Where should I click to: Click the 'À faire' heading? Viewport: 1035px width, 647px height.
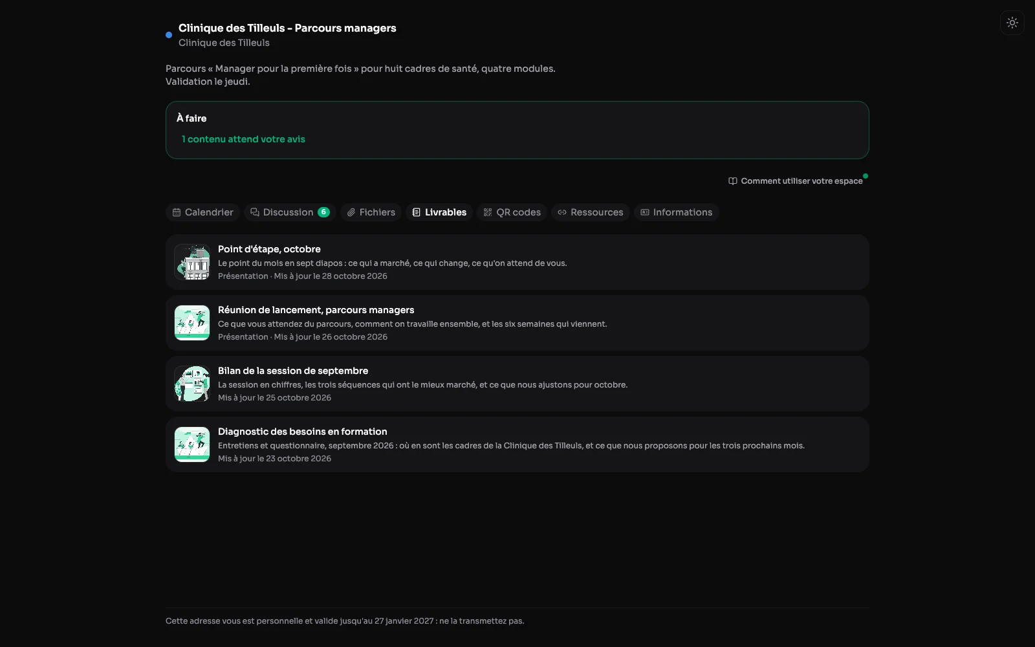click(191, 118)
